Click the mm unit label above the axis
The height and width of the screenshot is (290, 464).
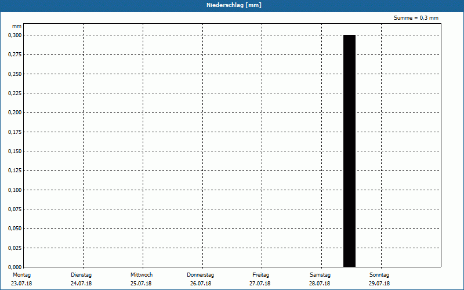click(17, 26)
